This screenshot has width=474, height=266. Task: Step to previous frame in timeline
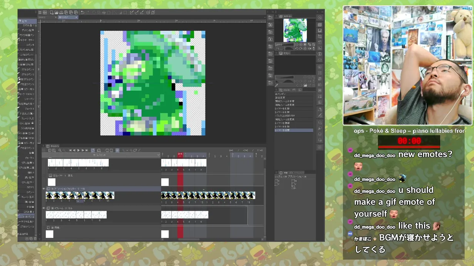[74, 150]
